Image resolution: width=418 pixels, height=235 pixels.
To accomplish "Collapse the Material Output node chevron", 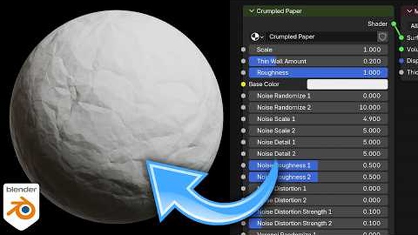I will [410, 11].
